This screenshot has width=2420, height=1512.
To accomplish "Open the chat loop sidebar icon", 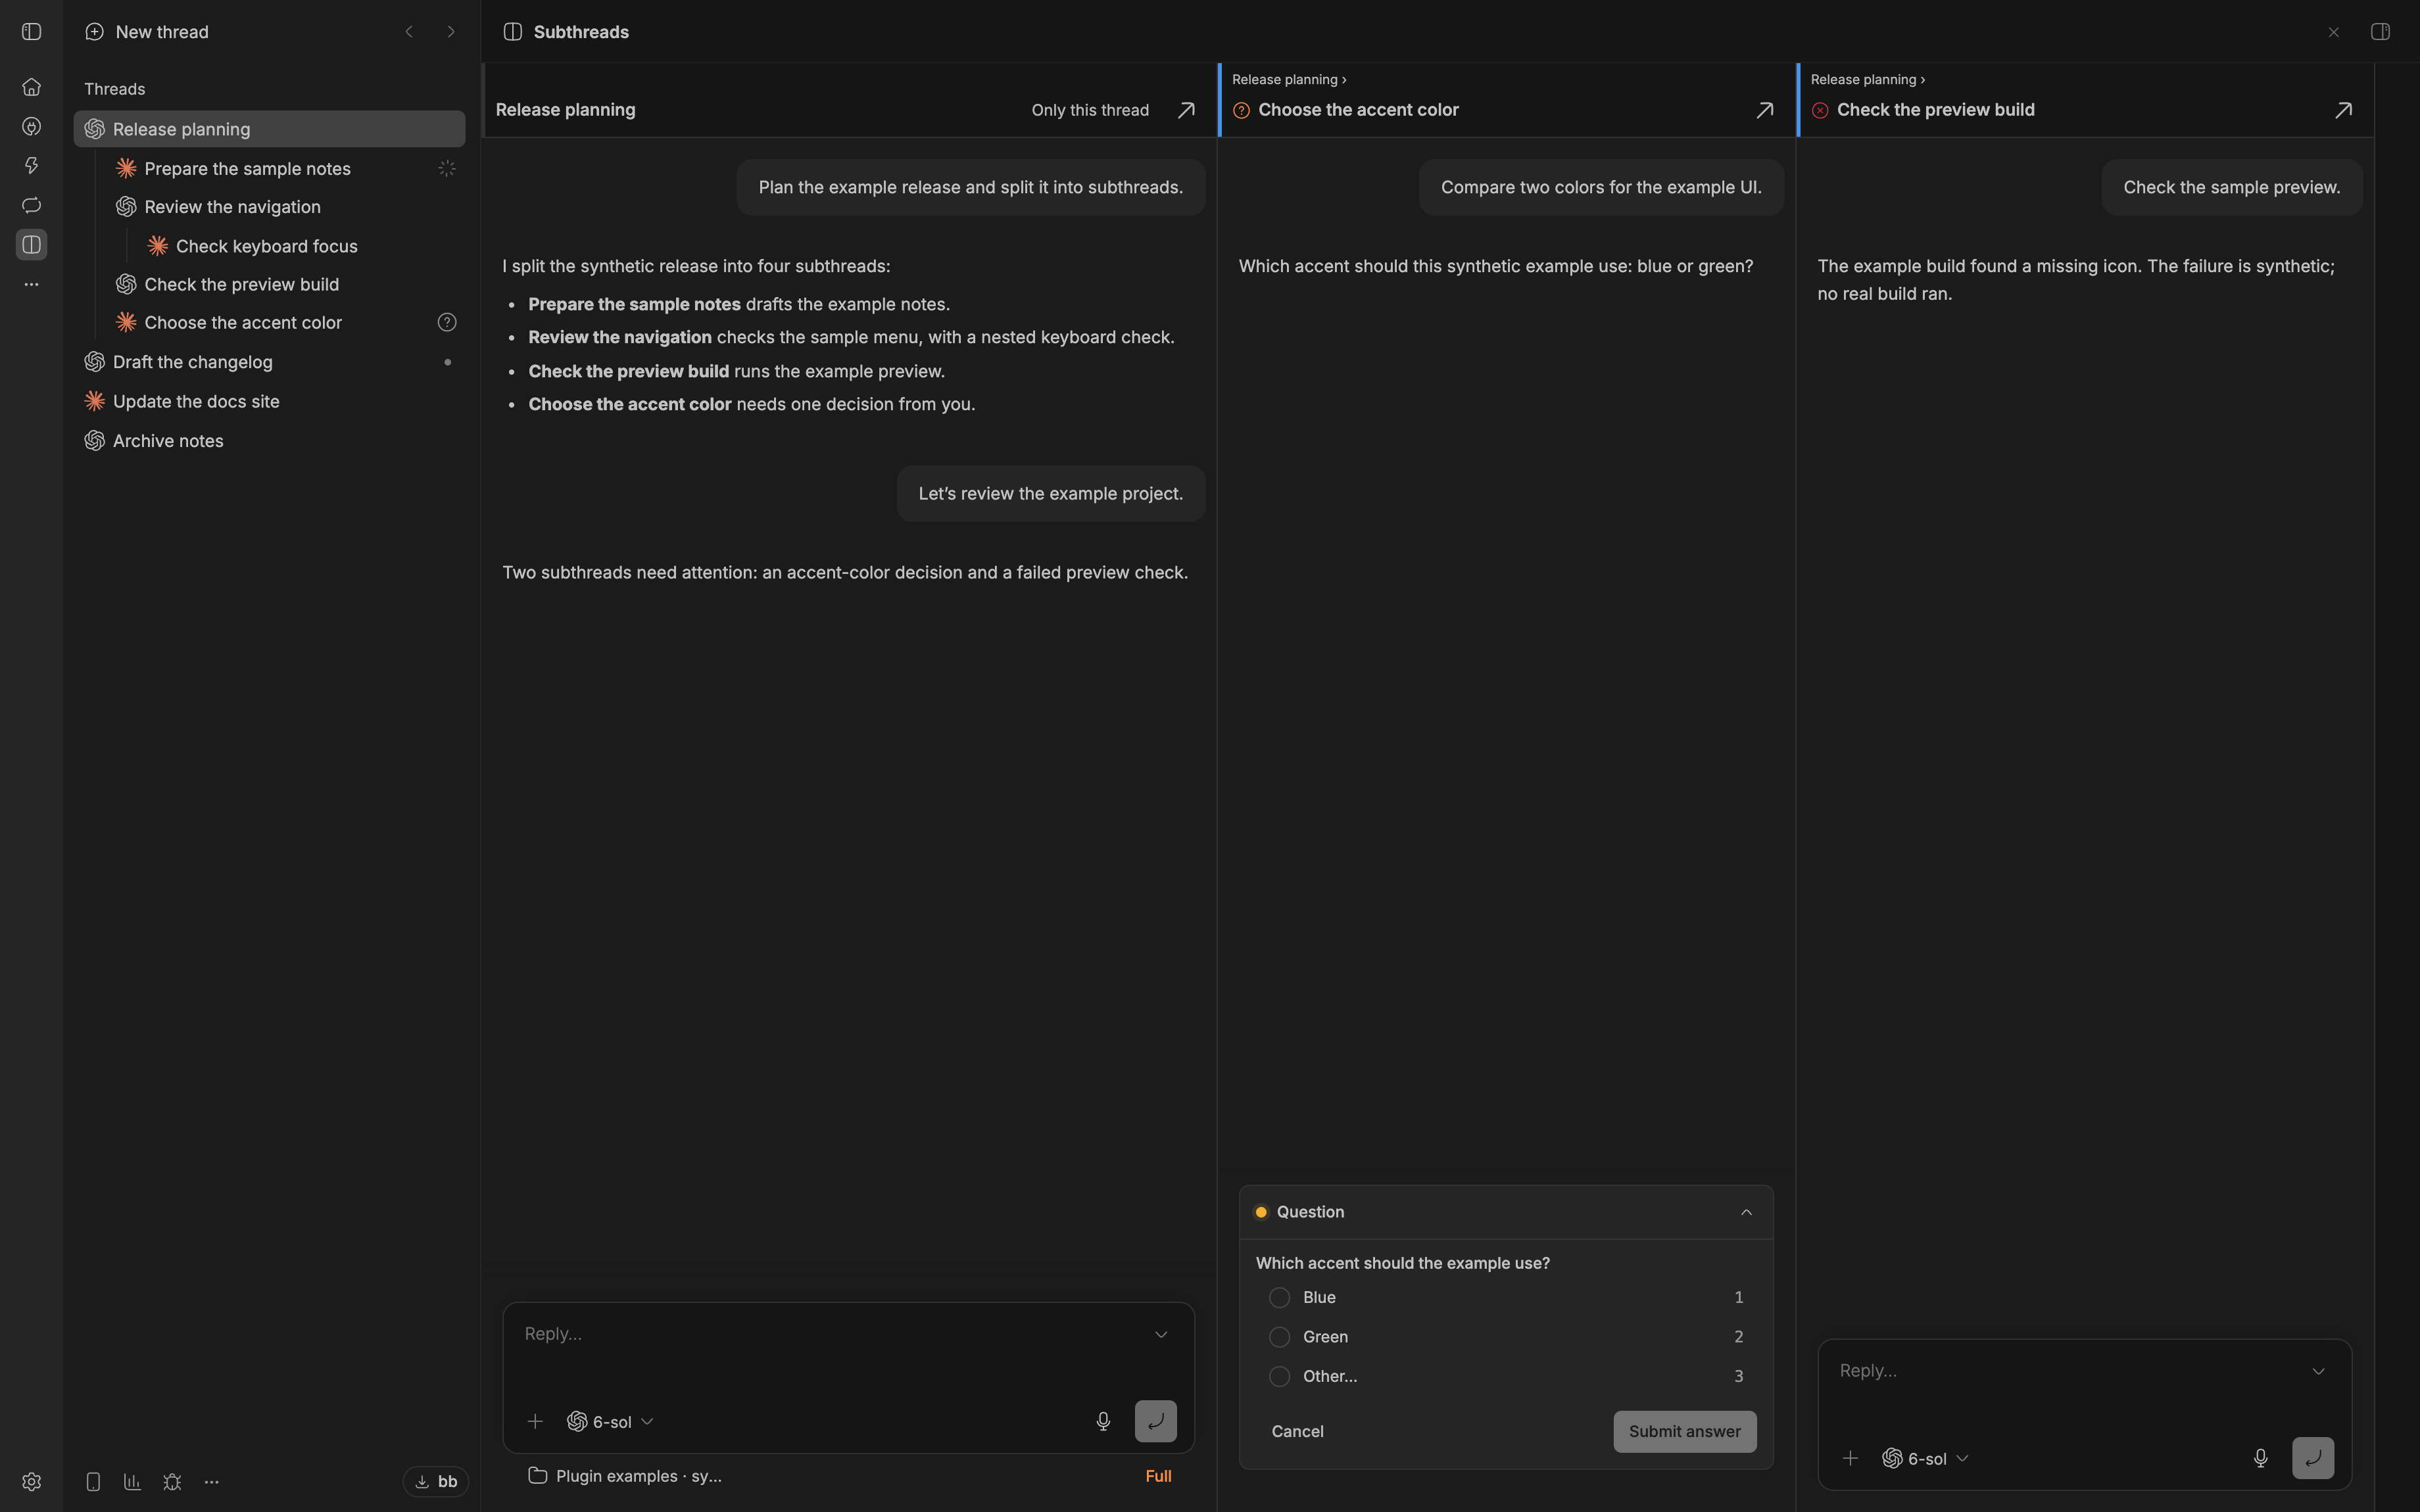I will [31, 205].
